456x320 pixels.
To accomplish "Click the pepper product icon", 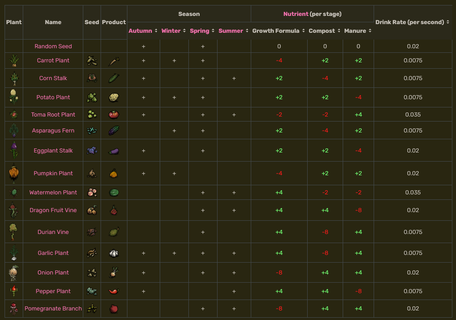I will coord(114,291).
